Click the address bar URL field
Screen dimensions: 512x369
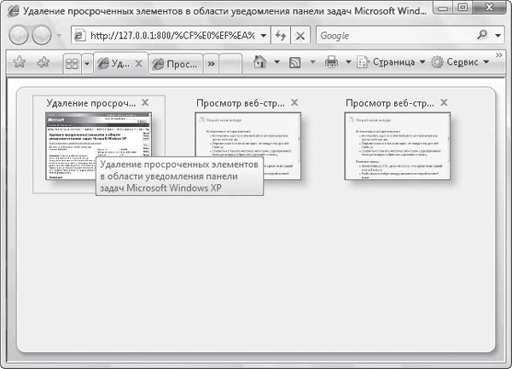point(172,35)
